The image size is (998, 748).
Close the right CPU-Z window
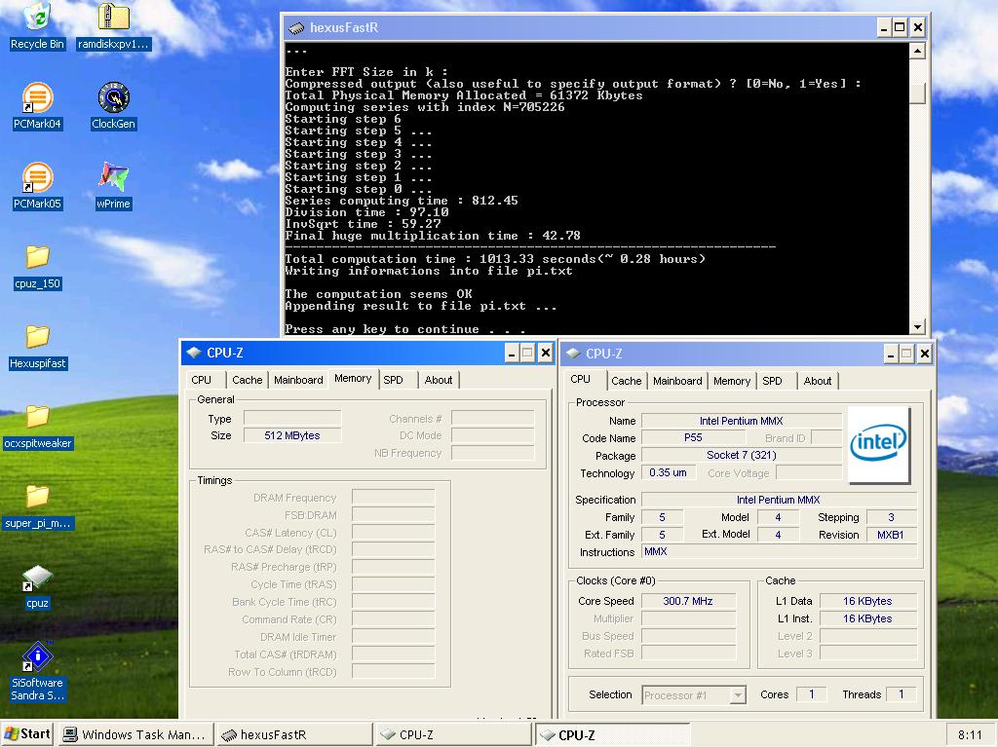click(925, 354)
